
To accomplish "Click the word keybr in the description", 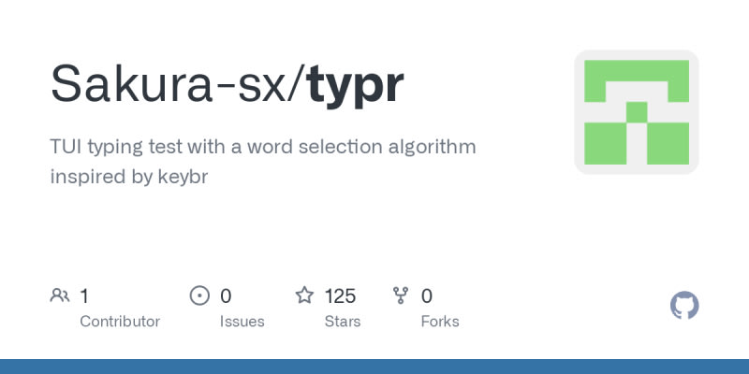I will coord(183,177).
